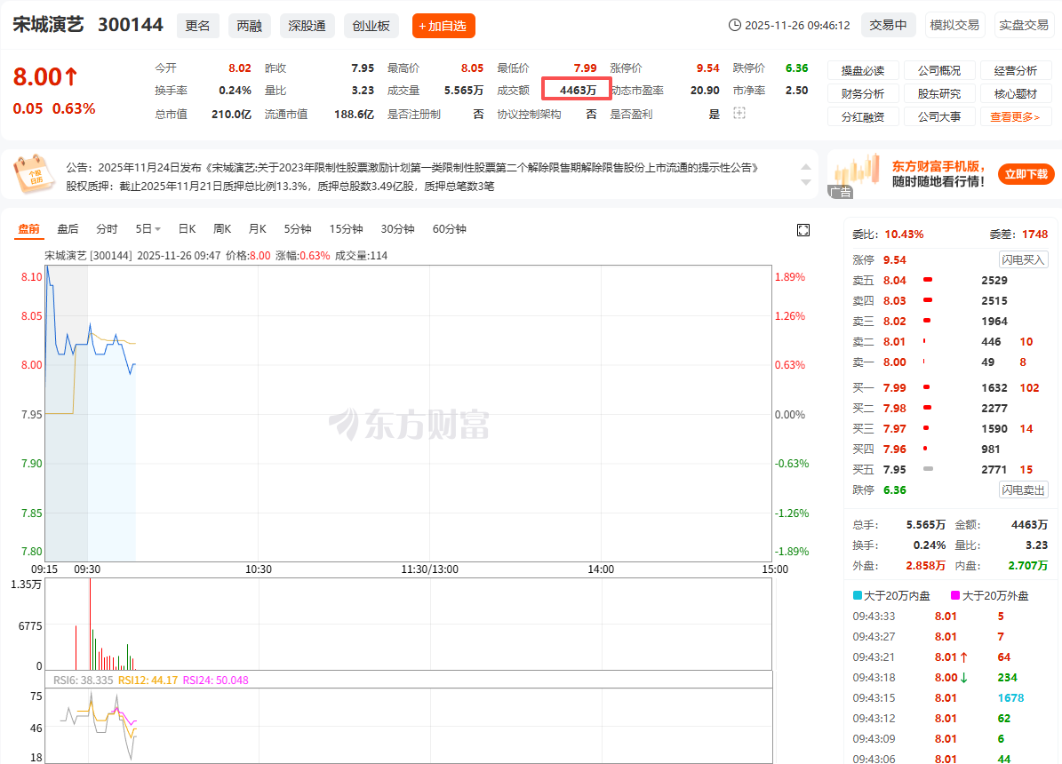Open 公司大事 link
The image size is (1062, 764).
pos(939,116)
